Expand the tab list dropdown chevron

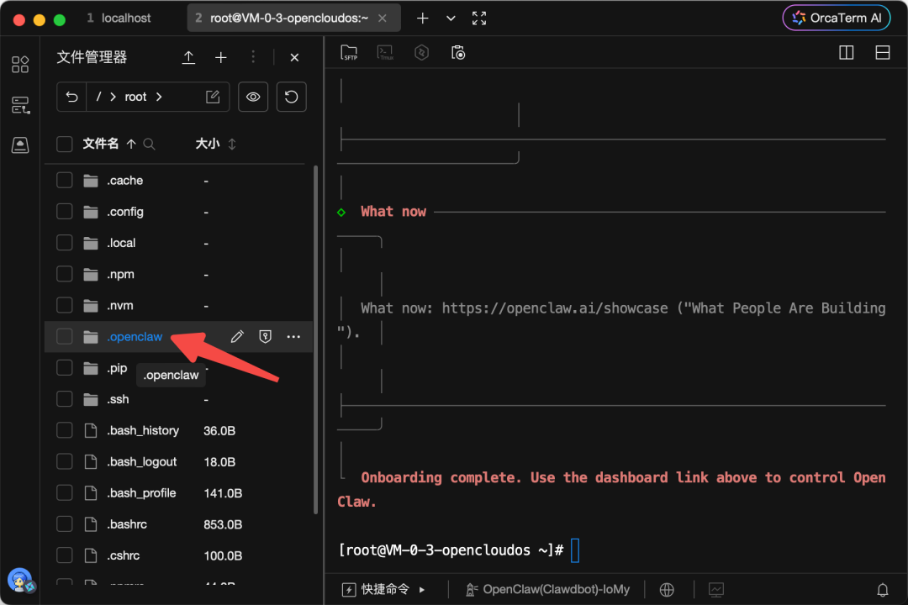click(x=451, y=18)
